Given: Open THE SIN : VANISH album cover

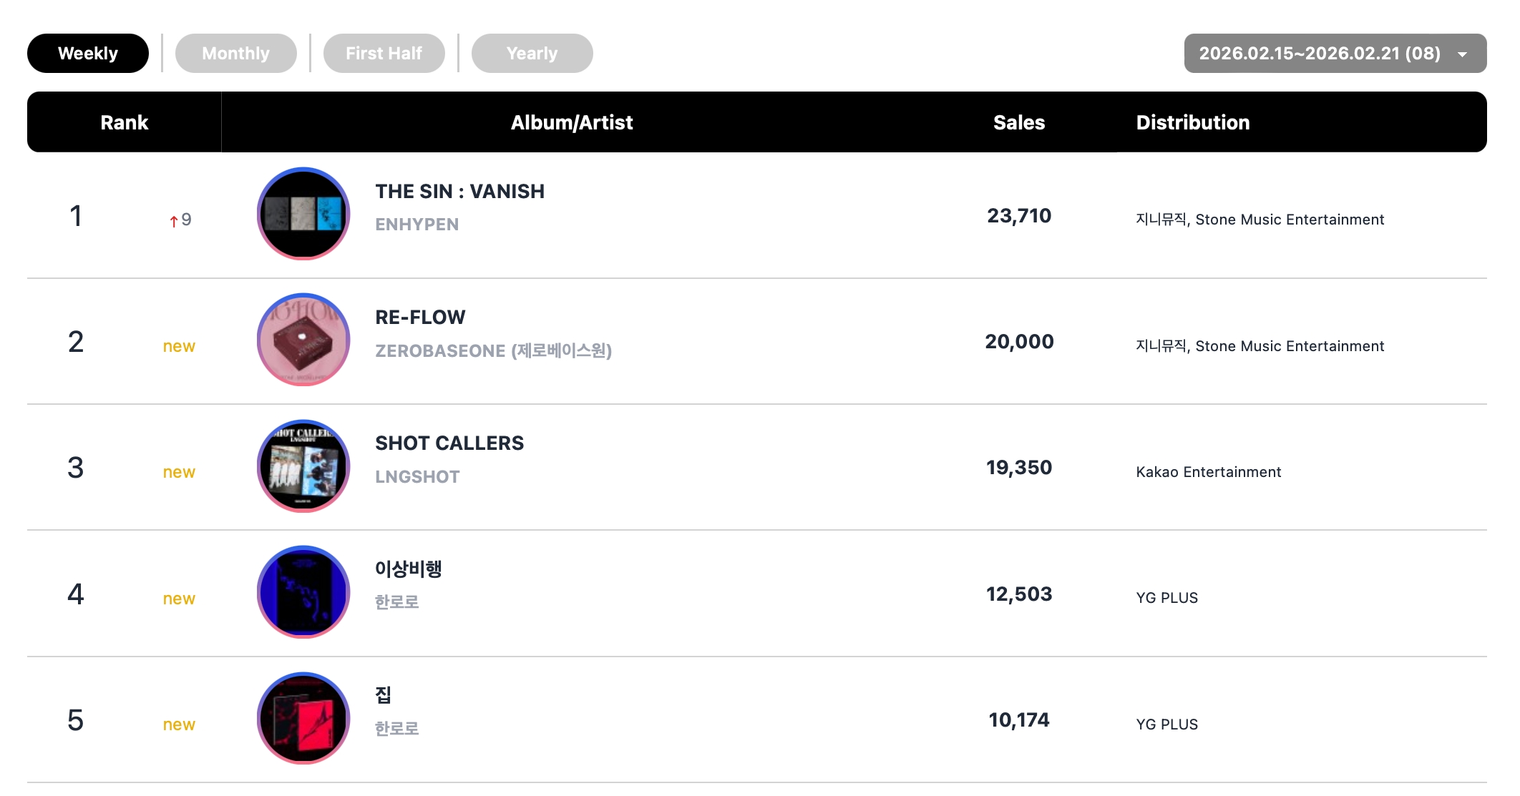Looking at the screenshot, I should 303,214.
